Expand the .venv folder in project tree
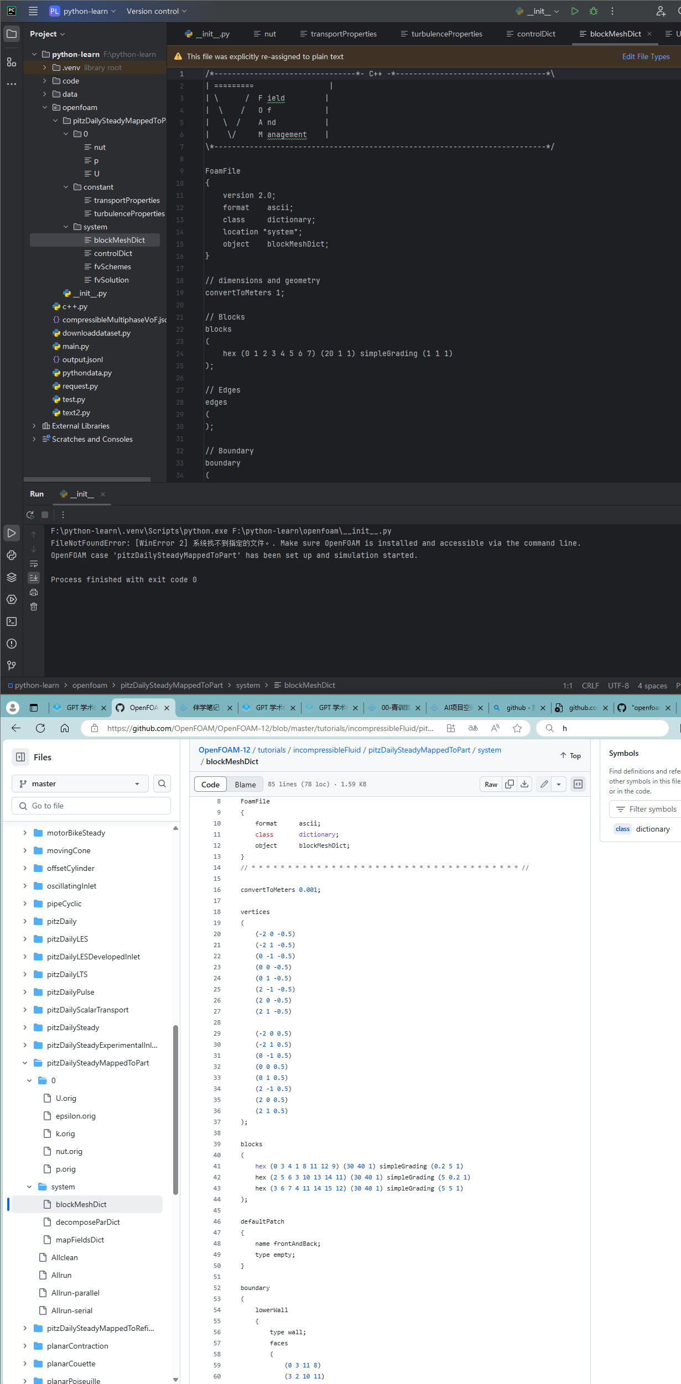The width and height of the screenshot is (681, 1384). [x=45, y=67]
